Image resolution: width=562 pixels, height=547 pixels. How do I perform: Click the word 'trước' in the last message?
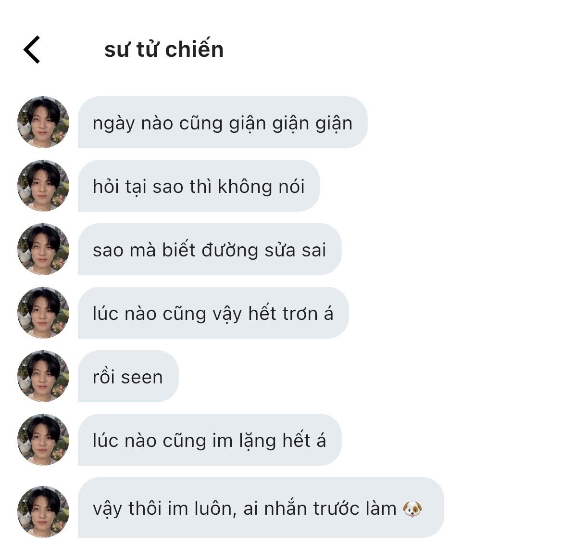[x=336, y=508]
